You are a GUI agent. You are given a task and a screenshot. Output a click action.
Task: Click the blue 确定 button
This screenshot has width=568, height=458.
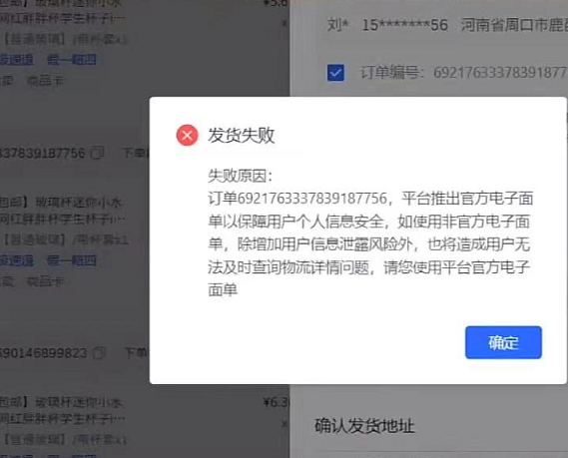pos(503,342)
